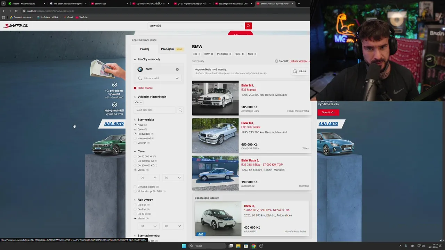Check the Možnost odpočtu DPH option
Screen dimensions: 445x250
tap(135, 191)
